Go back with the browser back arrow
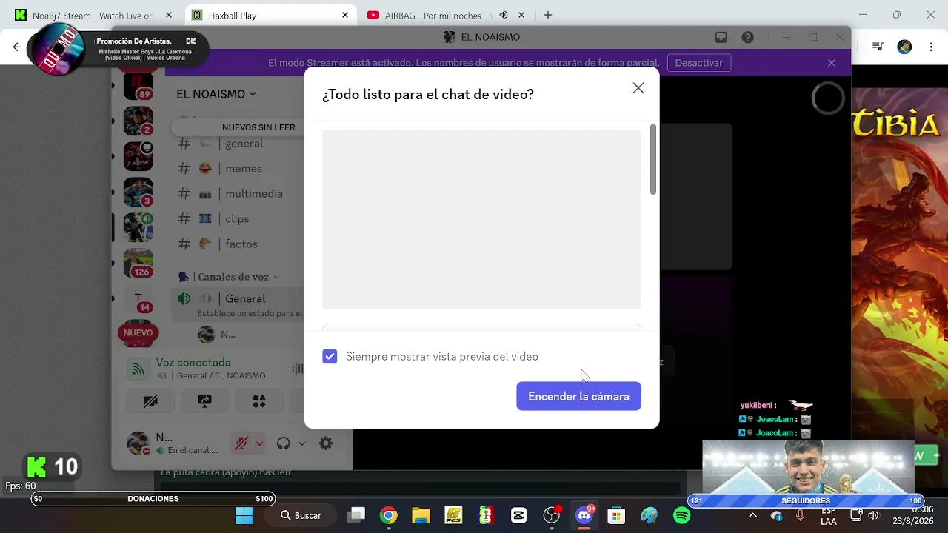This screenshot has width=948, height=533. (x=17, y=47)
